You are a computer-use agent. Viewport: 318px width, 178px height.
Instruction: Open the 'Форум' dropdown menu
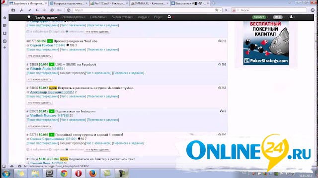[x=143, y=17]
